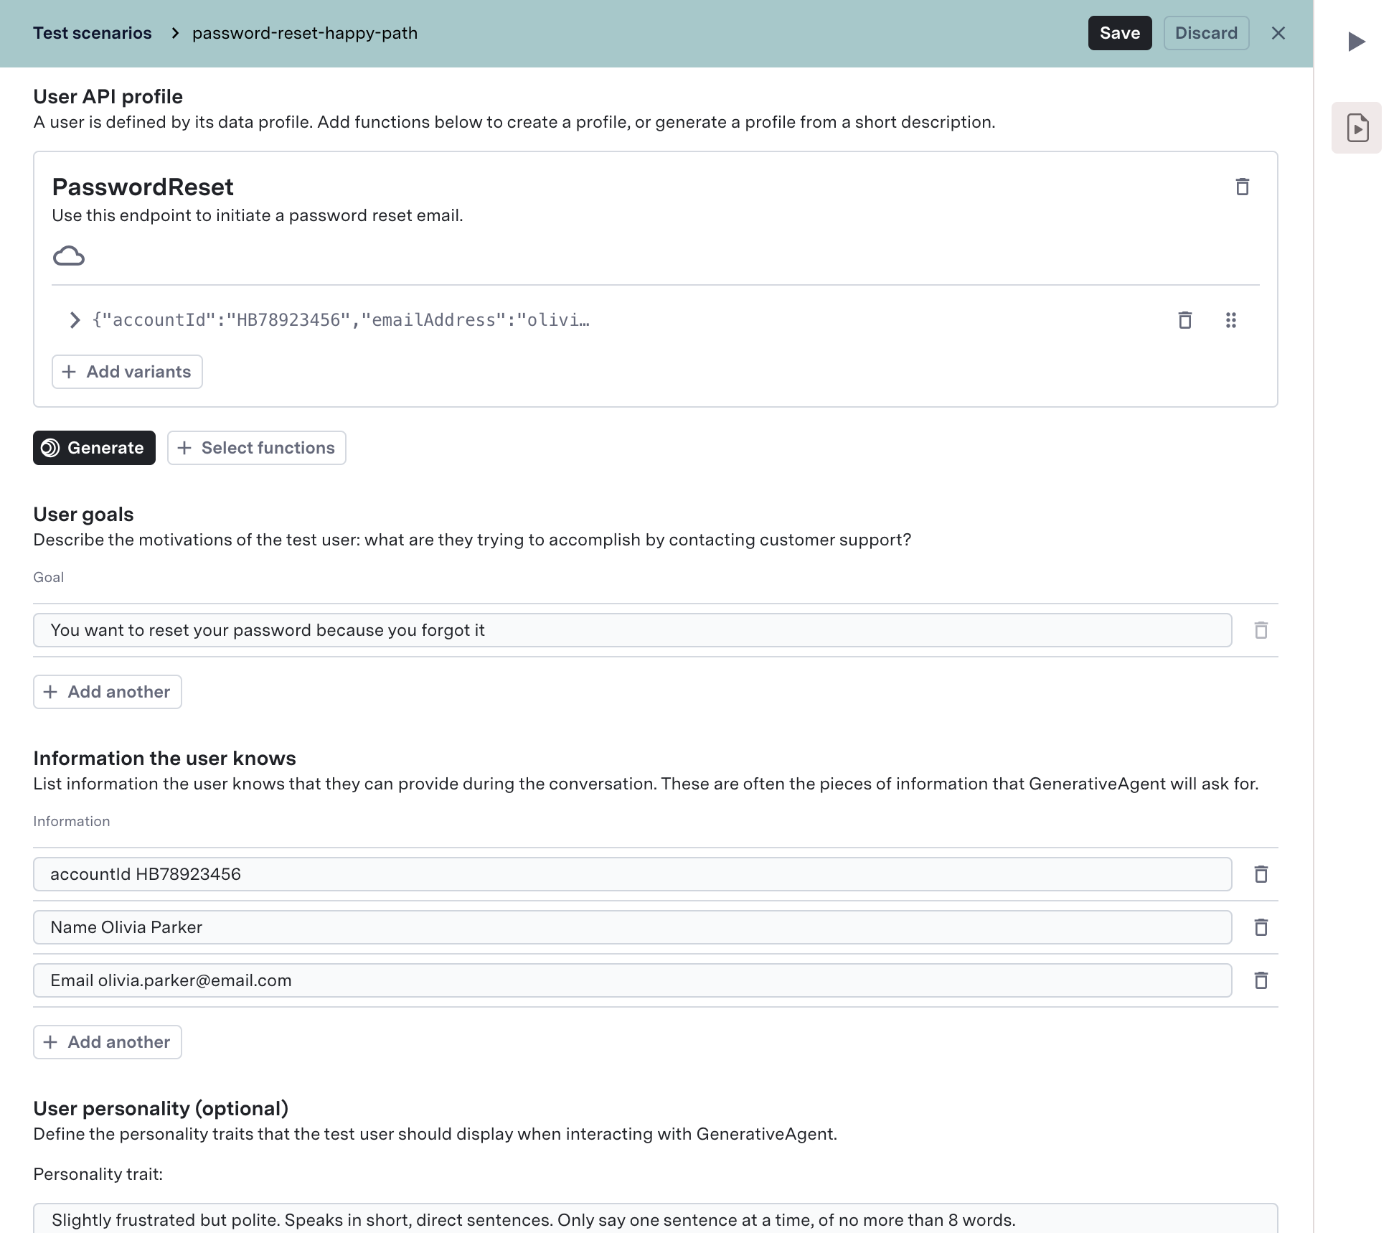Delete the PasswordReset function card
Image resolution: width=1399 pixels, height=1233 pixels.
[1242, 187]
